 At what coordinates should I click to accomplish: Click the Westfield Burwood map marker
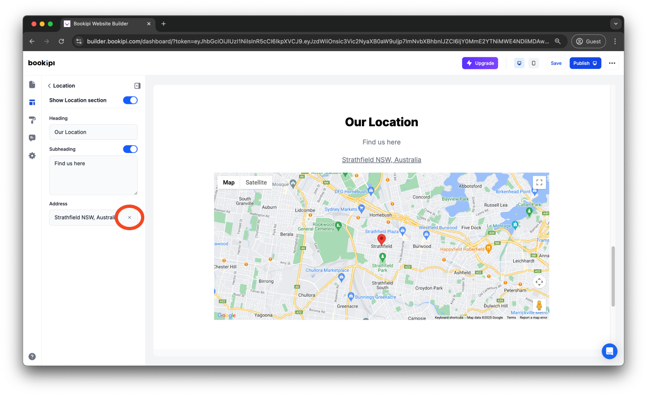[x=426, y=235]
